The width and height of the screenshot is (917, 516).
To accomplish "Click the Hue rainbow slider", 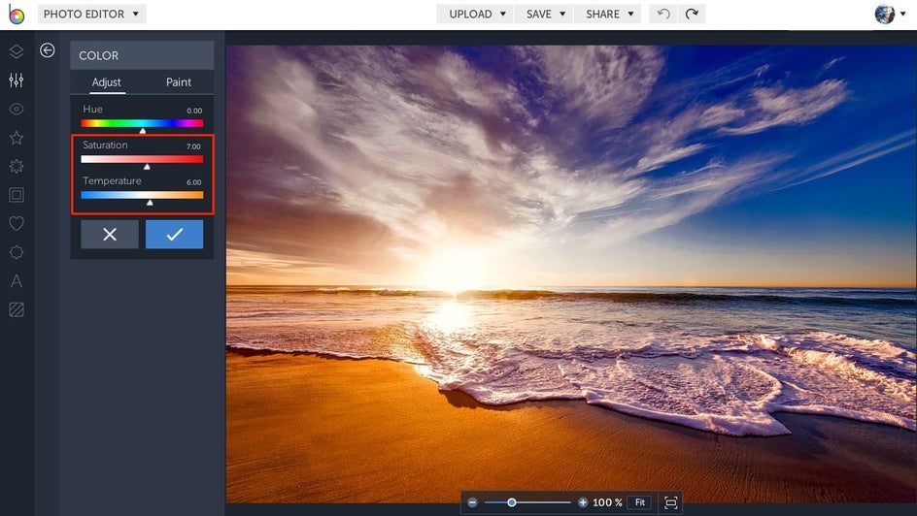I will (x=142, y=123).
